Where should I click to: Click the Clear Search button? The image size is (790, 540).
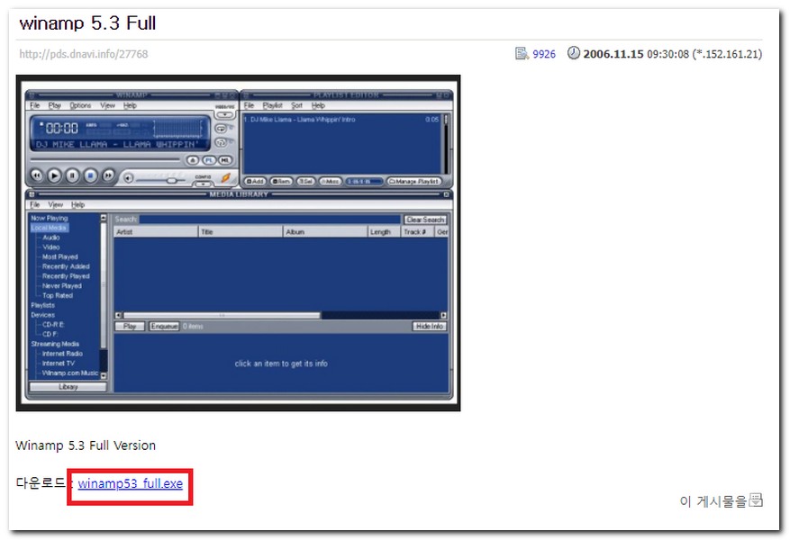click(x=425, y=220)
